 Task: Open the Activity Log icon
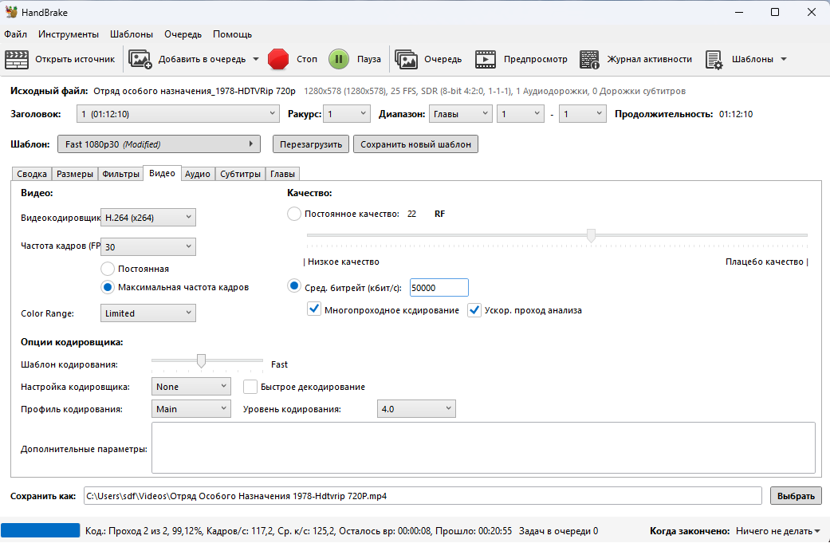589,59
